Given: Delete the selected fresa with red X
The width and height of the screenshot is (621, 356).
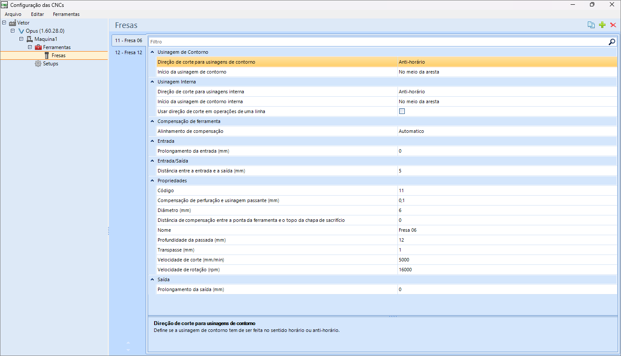Looking at the screenshot, I should click(x=613, y=25).
